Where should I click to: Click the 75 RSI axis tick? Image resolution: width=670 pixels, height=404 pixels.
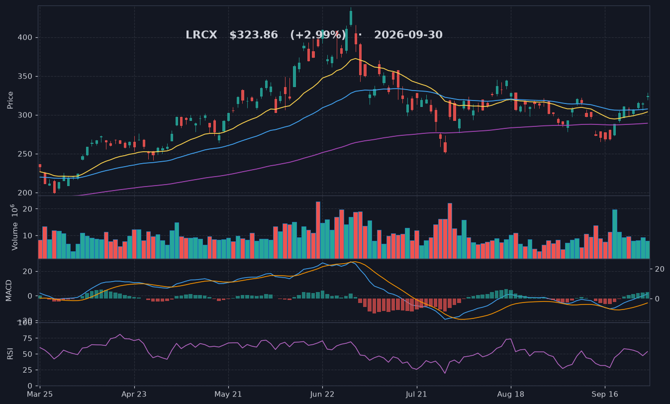click(x=28, y=338)
